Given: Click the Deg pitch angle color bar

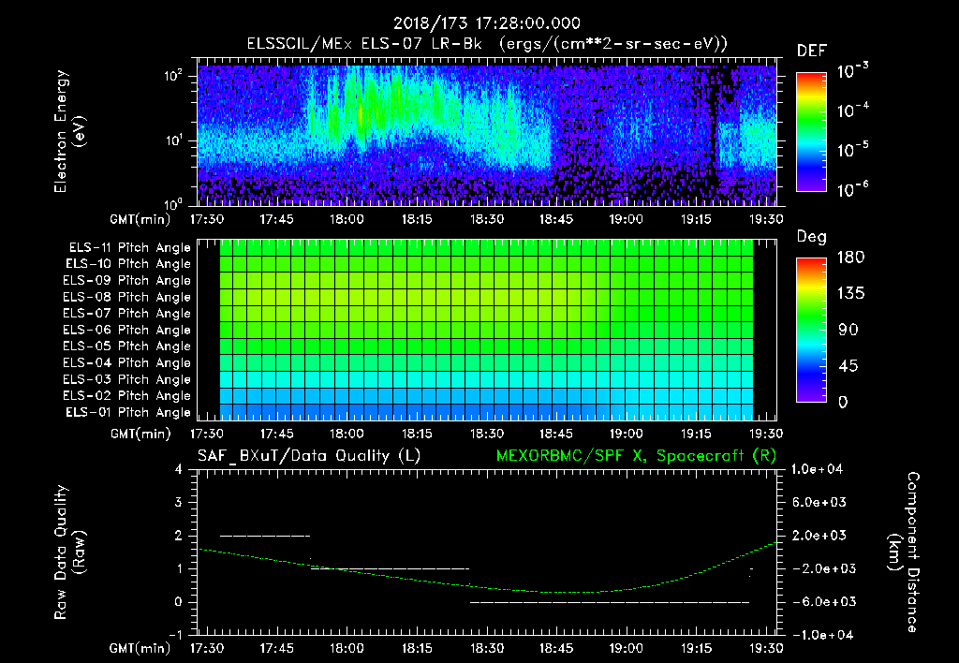Looking at the screenshot, I should point(811,331).
